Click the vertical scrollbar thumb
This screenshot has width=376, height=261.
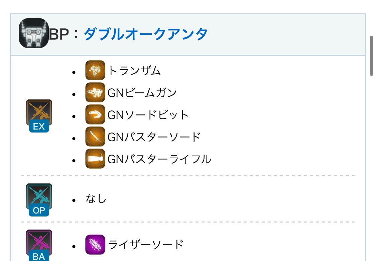(371, 56)
